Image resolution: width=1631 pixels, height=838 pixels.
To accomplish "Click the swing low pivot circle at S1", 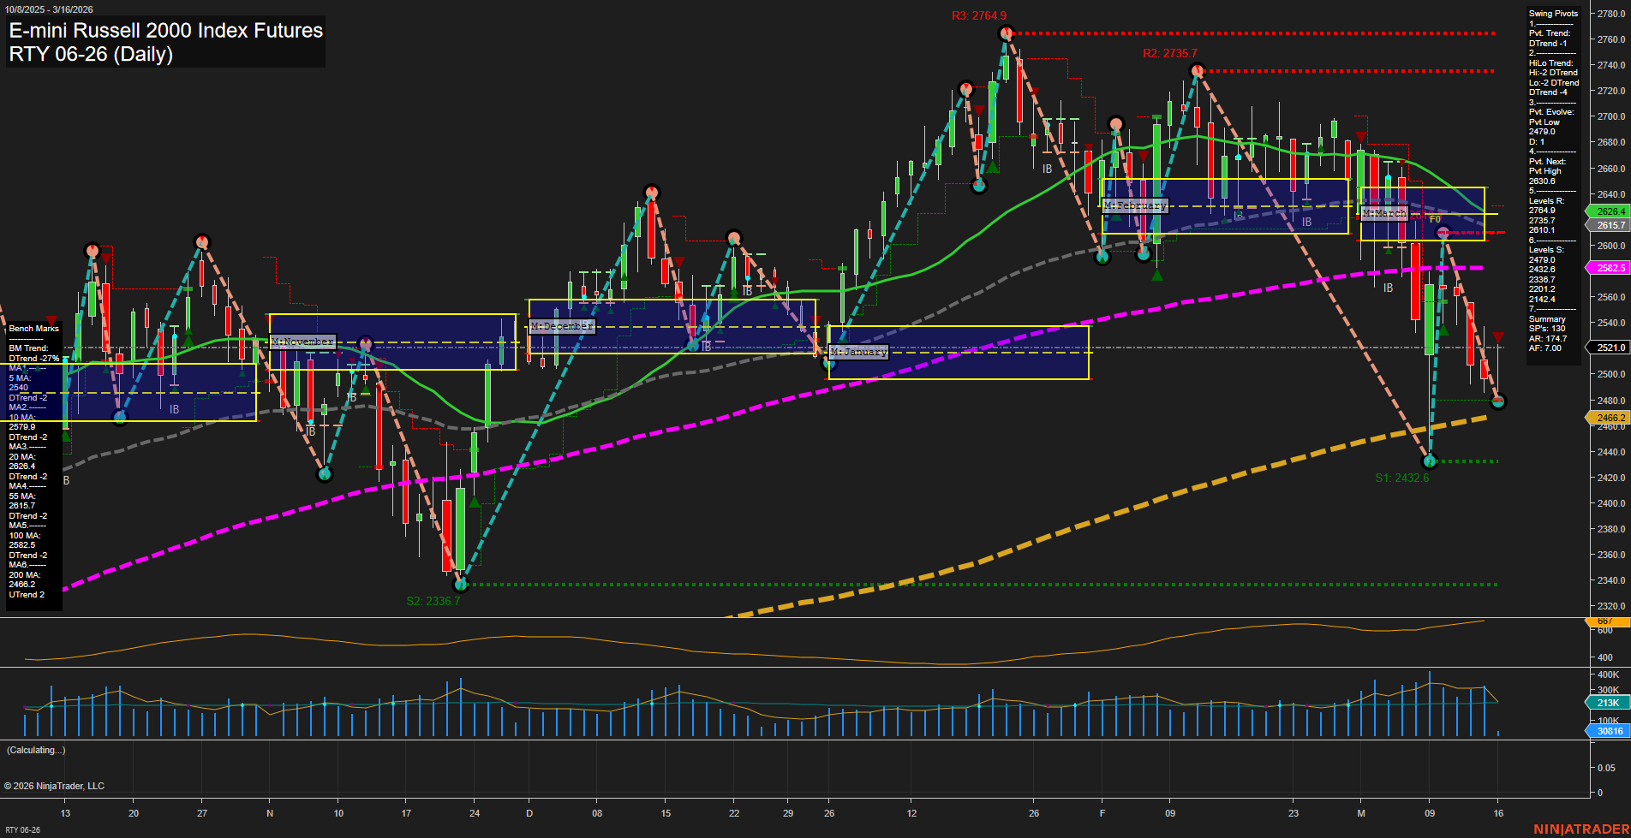I will tap(1429, 461).
